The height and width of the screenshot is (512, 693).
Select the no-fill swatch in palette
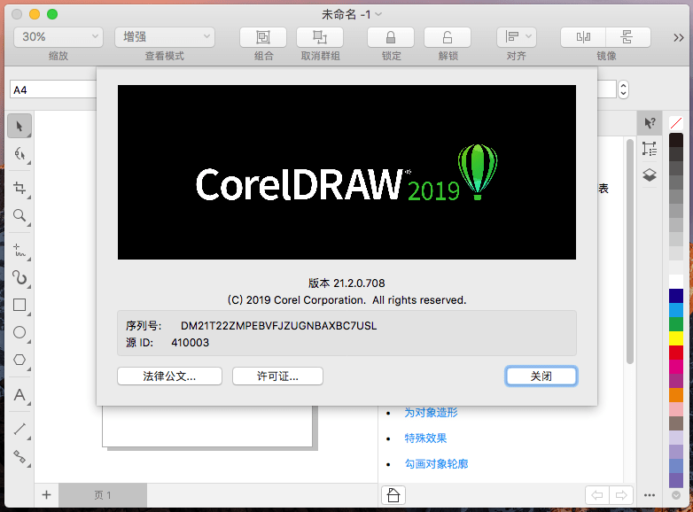point(676,123)
